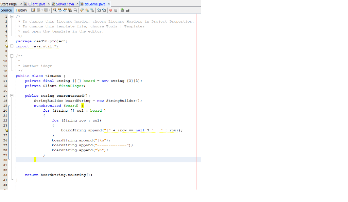
Task: Click the Previous Bookmark icon
Action: [x=82, y=10]
